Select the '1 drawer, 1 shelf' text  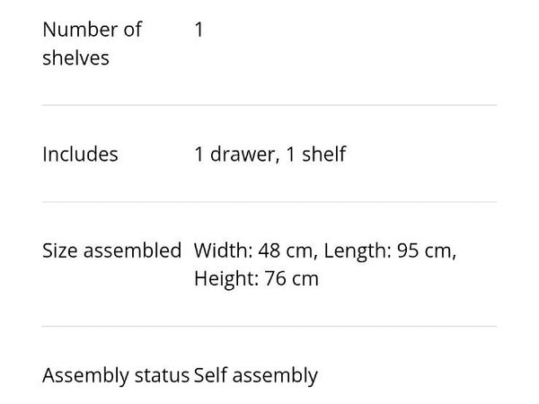(x=269, y=154)
